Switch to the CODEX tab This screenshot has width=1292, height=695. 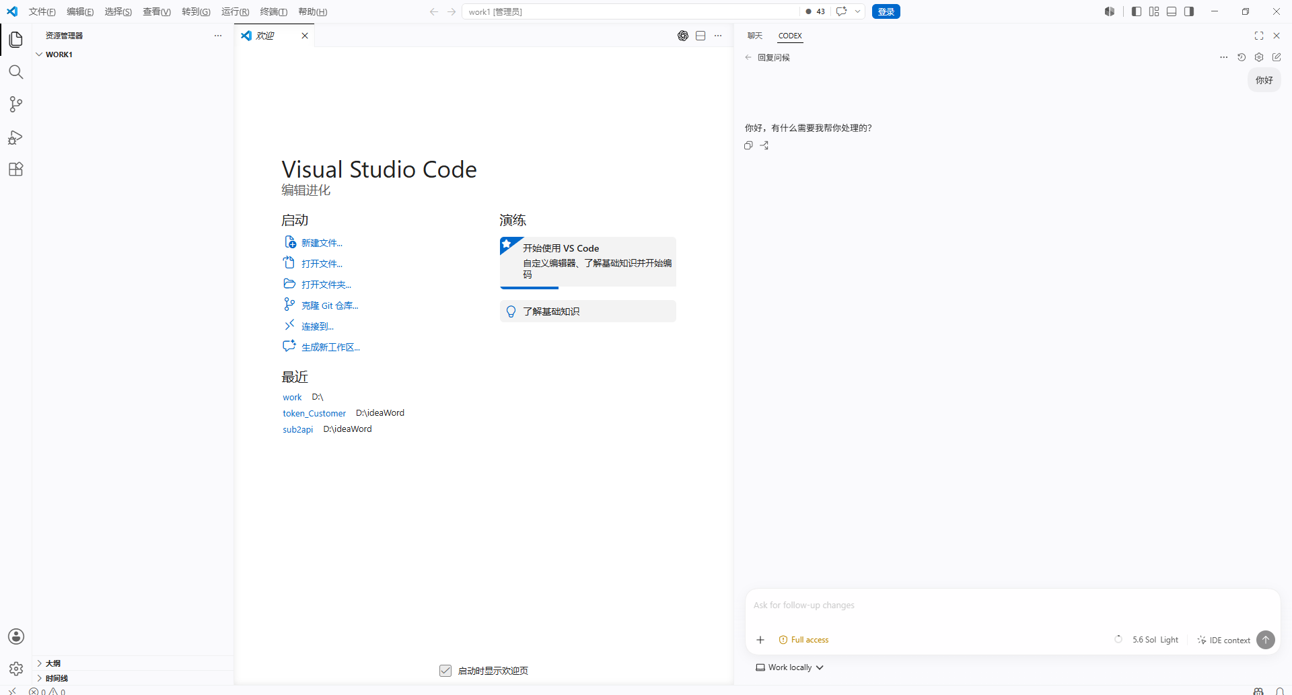tap(790, 36)
